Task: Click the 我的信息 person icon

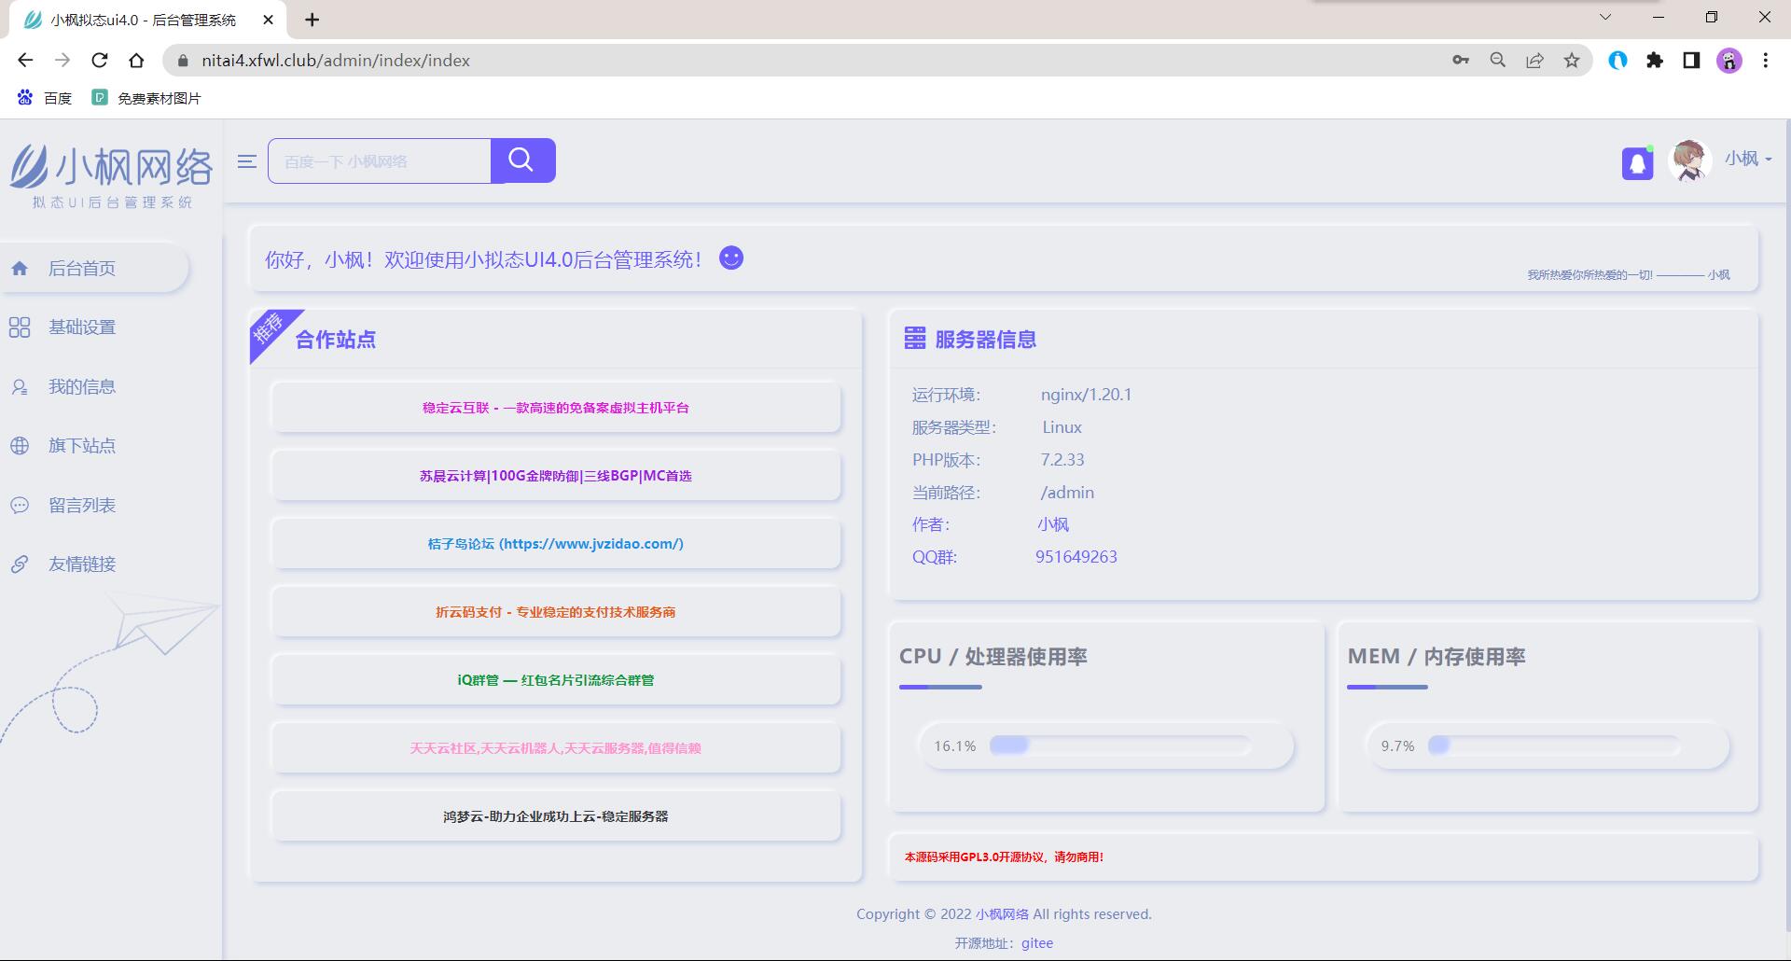Action: point(20,386)
